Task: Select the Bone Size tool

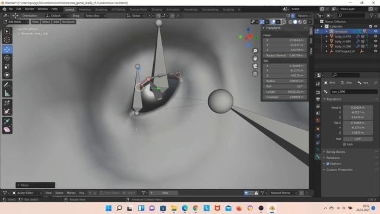Action: pyautogui.click(x=7, y=111)
